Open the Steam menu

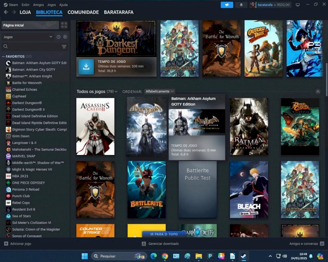coord(13,5)
